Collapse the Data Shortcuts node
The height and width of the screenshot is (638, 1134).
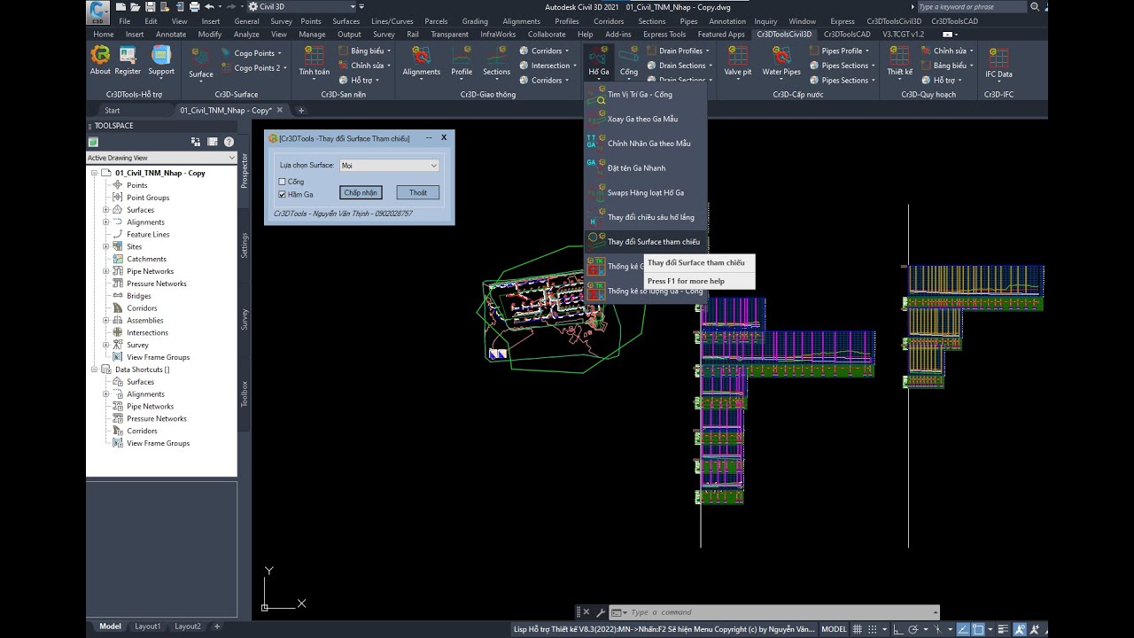coord(94,370)
